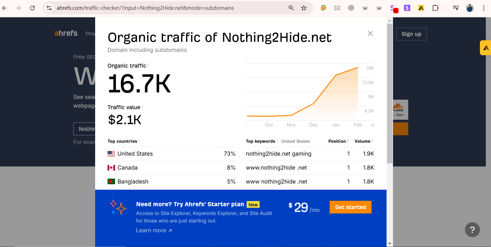Open the help question mark bubble
Image resolution: width=491 pixels, height=247 pixels.
pos(472,230)
